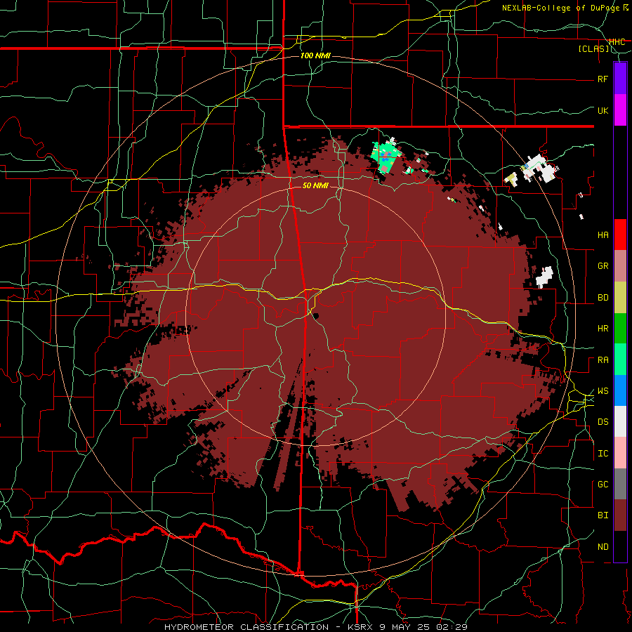The image size is (632, 632).
Task: Click the ND legend label
Action: point(603,547)
